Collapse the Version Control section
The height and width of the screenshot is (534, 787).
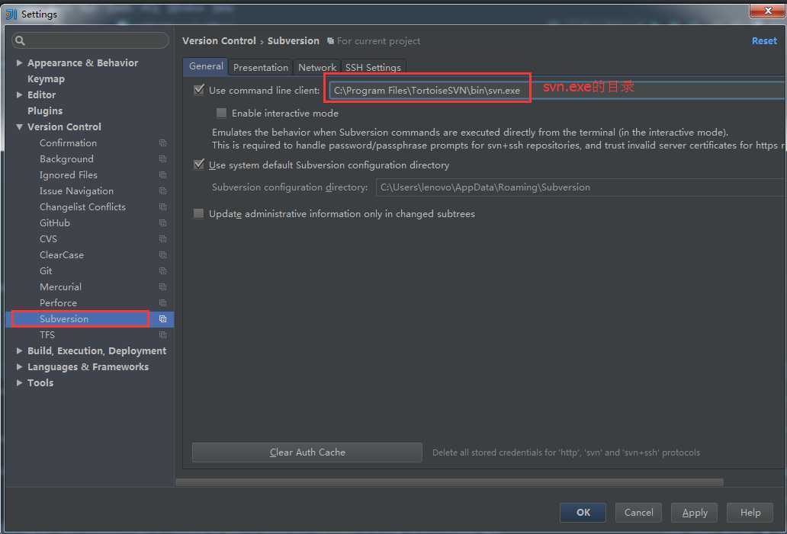[x=19, y=127]
